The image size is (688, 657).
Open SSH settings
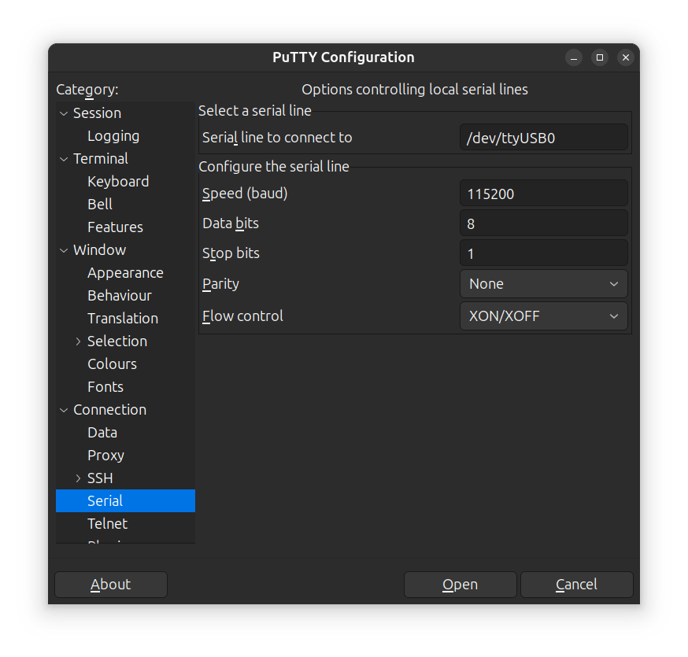point(100,478)
